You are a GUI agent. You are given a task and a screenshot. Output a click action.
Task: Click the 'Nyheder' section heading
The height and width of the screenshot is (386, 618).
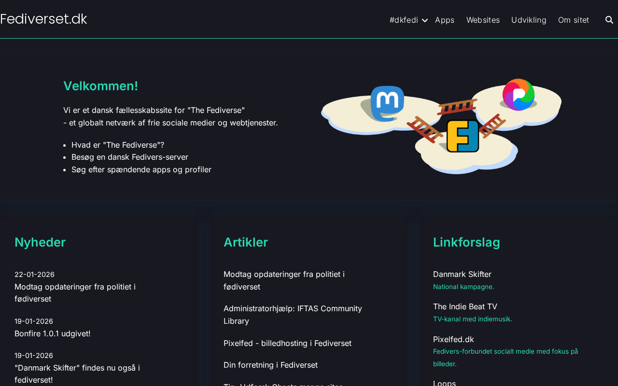pyautogui.click(x=40, y=242)
